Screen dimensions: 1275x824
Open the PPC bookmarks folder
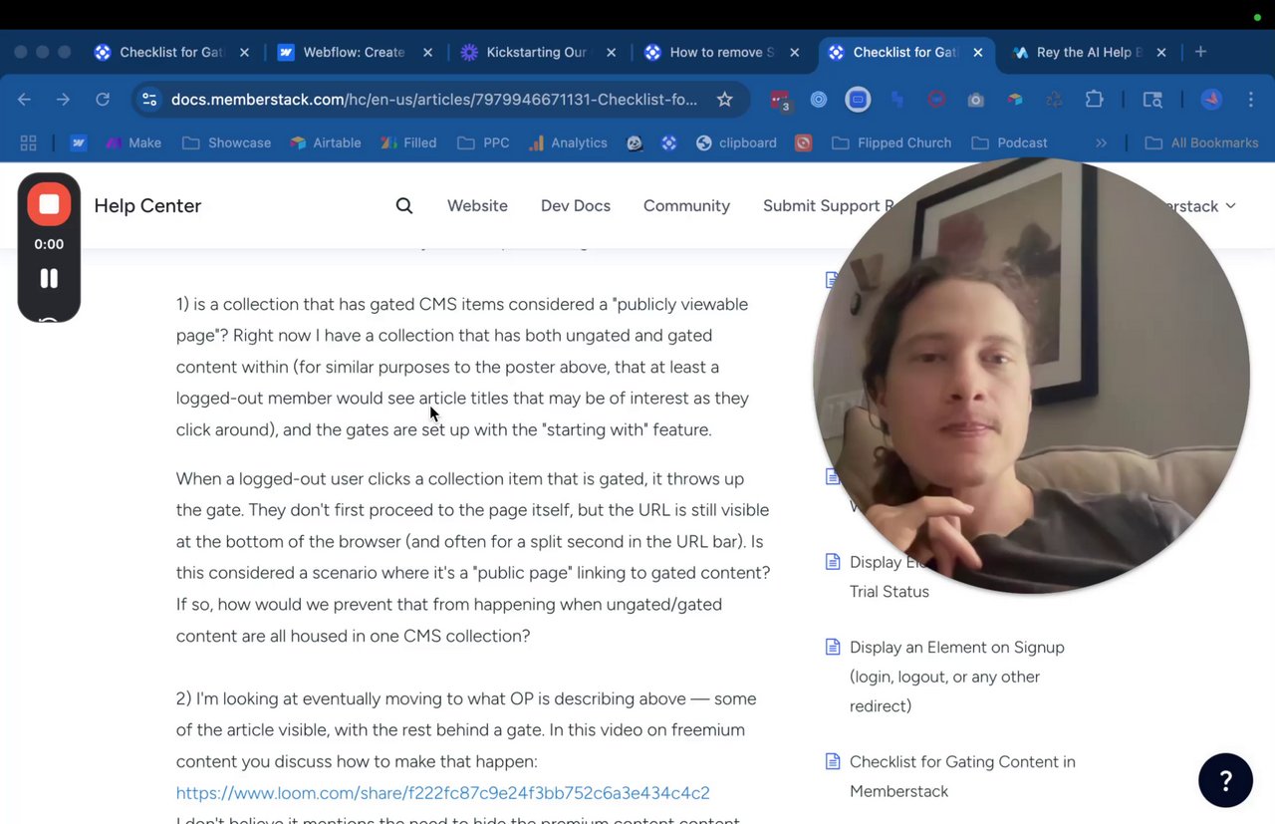pos(484,142)
